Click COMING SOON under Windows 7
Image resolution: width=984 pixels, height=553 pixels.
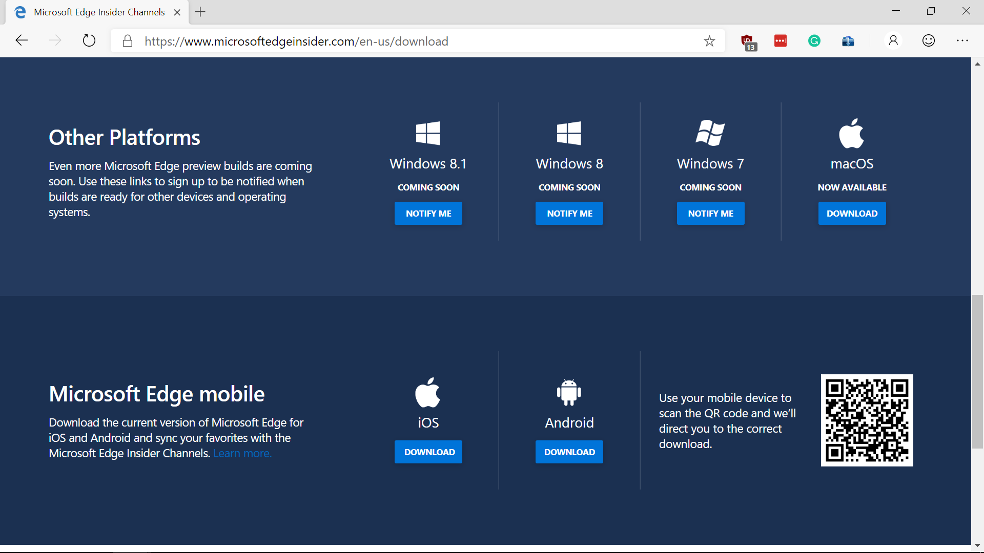(x=710, y=187)
